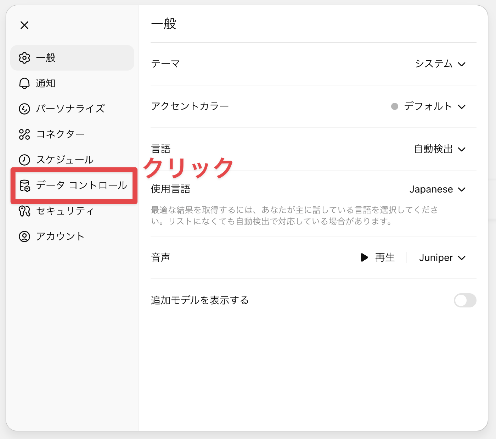Click the コネクター apps icon
Image resolution: width=496 pixels, height=439 pixels.
pyautogui.click(x=24, y=134)
